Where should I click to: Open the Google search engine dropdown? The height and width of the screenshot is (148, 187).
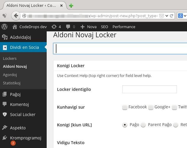(182, 16)
